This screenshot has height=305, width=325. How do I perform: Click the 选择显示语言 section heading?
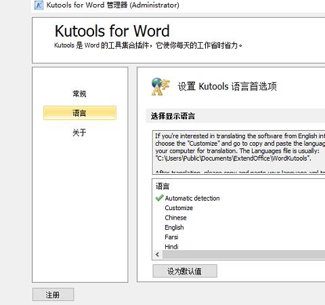pyautogui.click(x=173, y=116)
